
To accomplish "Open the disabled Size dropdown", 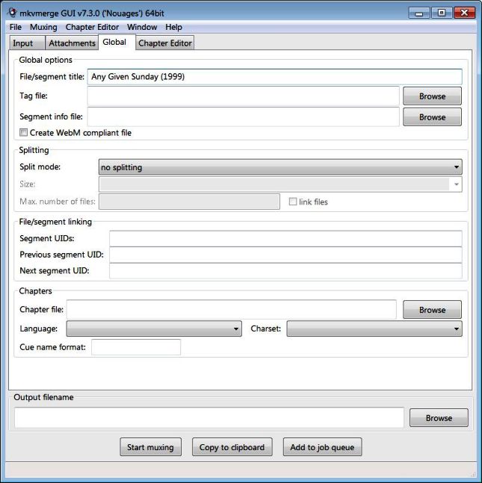I will click(x=280, y=184).
